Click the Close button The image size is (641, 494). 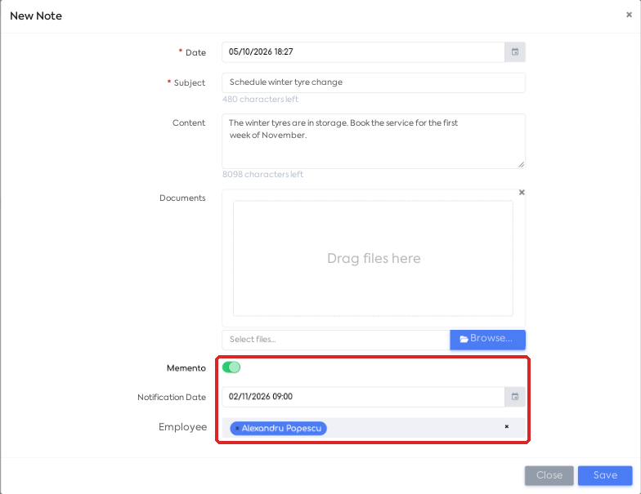[x=549, y=475]
